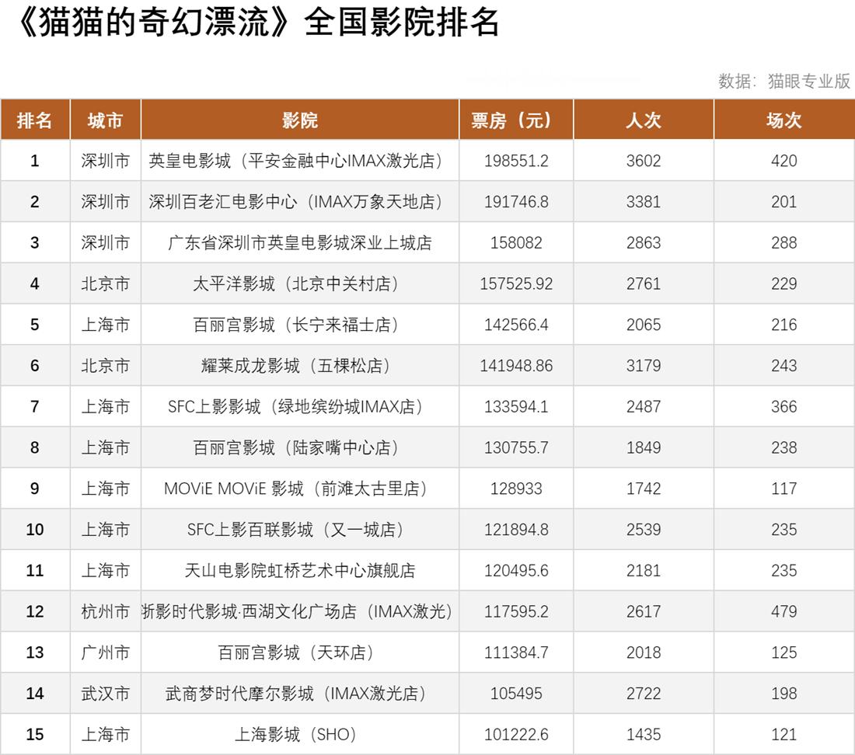
Task: Click the 排名 column header
Action: tap(35, 120)
